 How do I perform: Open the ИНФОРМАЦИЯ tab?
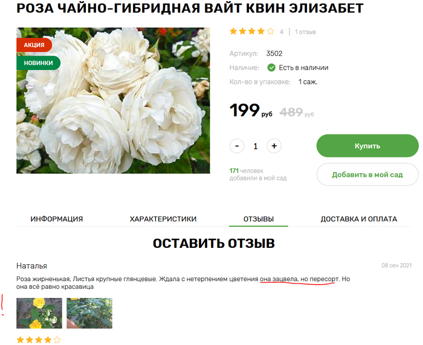click(x=57, y=219)
